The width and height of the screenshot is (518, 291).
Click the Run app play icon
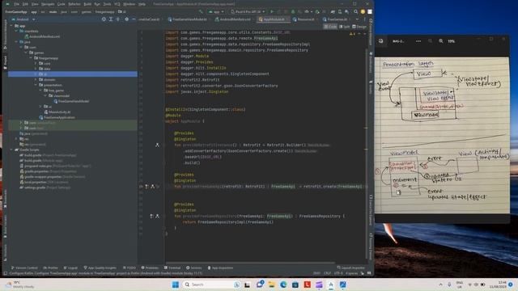click(x=272, y=11)
